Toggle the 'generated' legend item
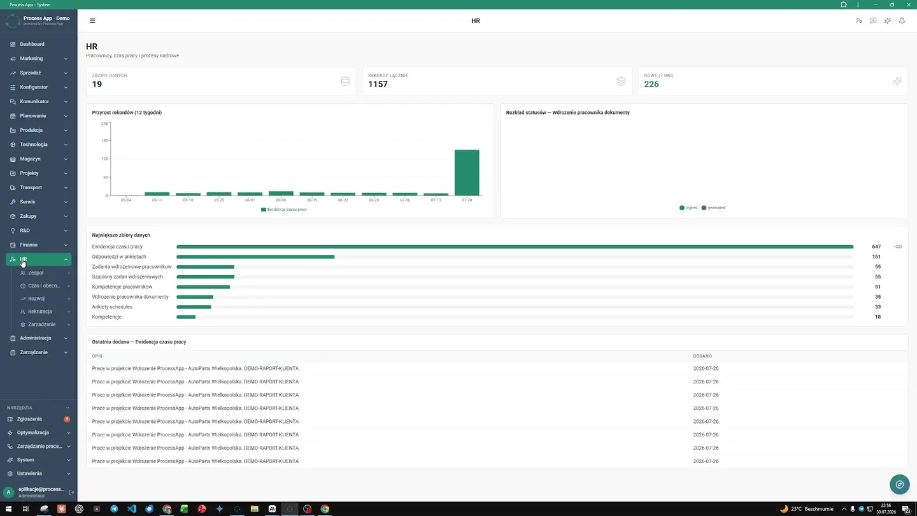 tap(713, 208)
